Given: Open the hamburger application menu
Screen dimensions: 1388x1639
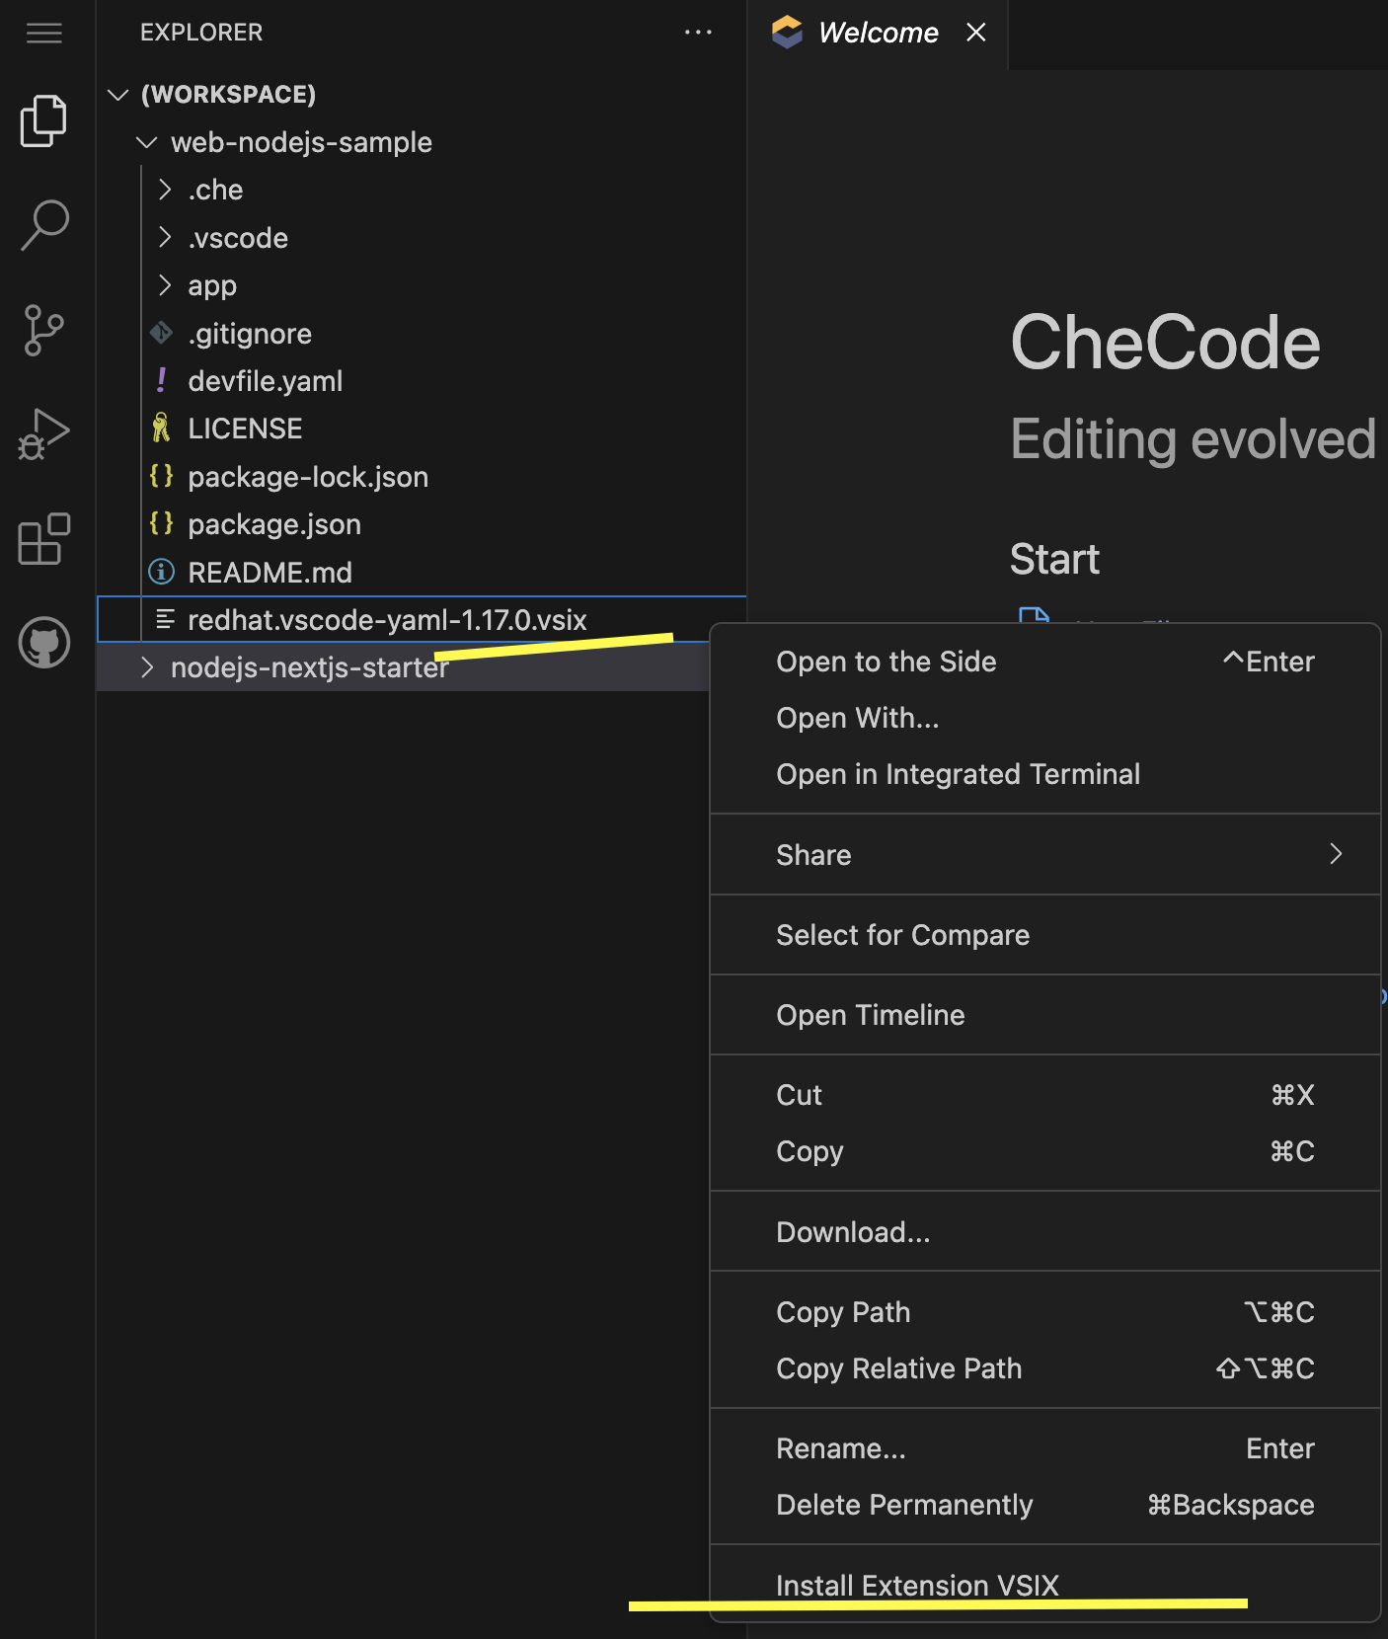Looking at the screenshot, I should click(x=43, y=34).
